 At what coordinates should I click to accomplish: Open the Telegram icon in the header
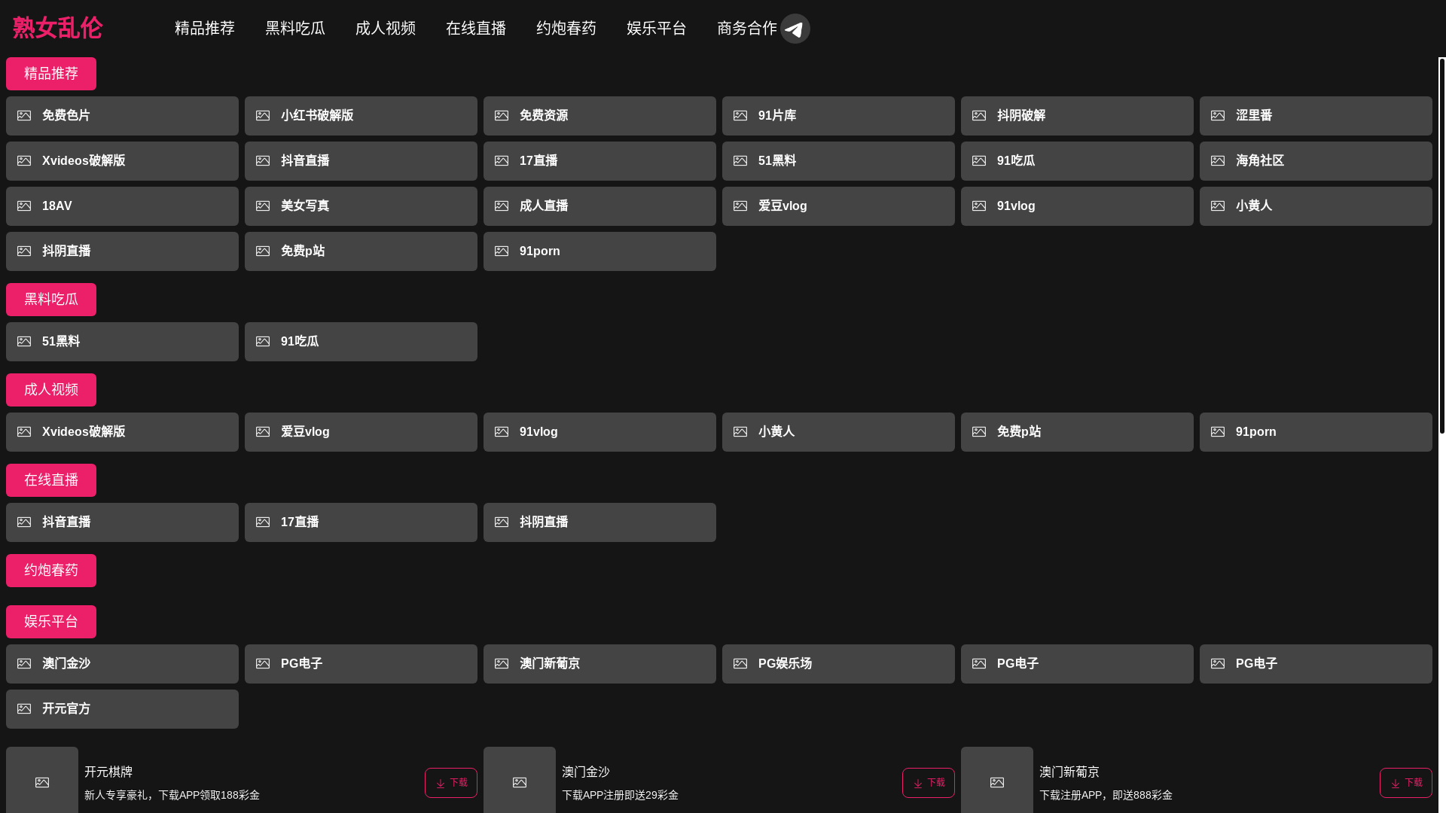(795, 29)
